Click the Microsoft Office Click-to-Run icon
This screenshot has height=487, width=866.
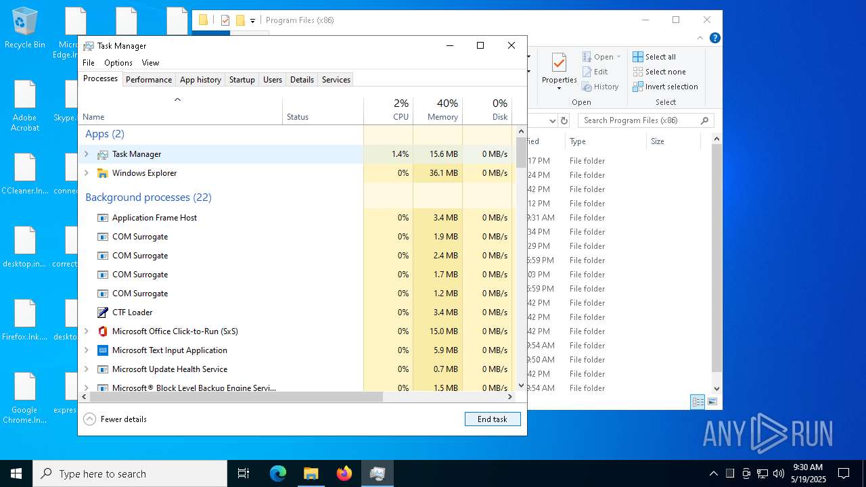click(103, 331)
